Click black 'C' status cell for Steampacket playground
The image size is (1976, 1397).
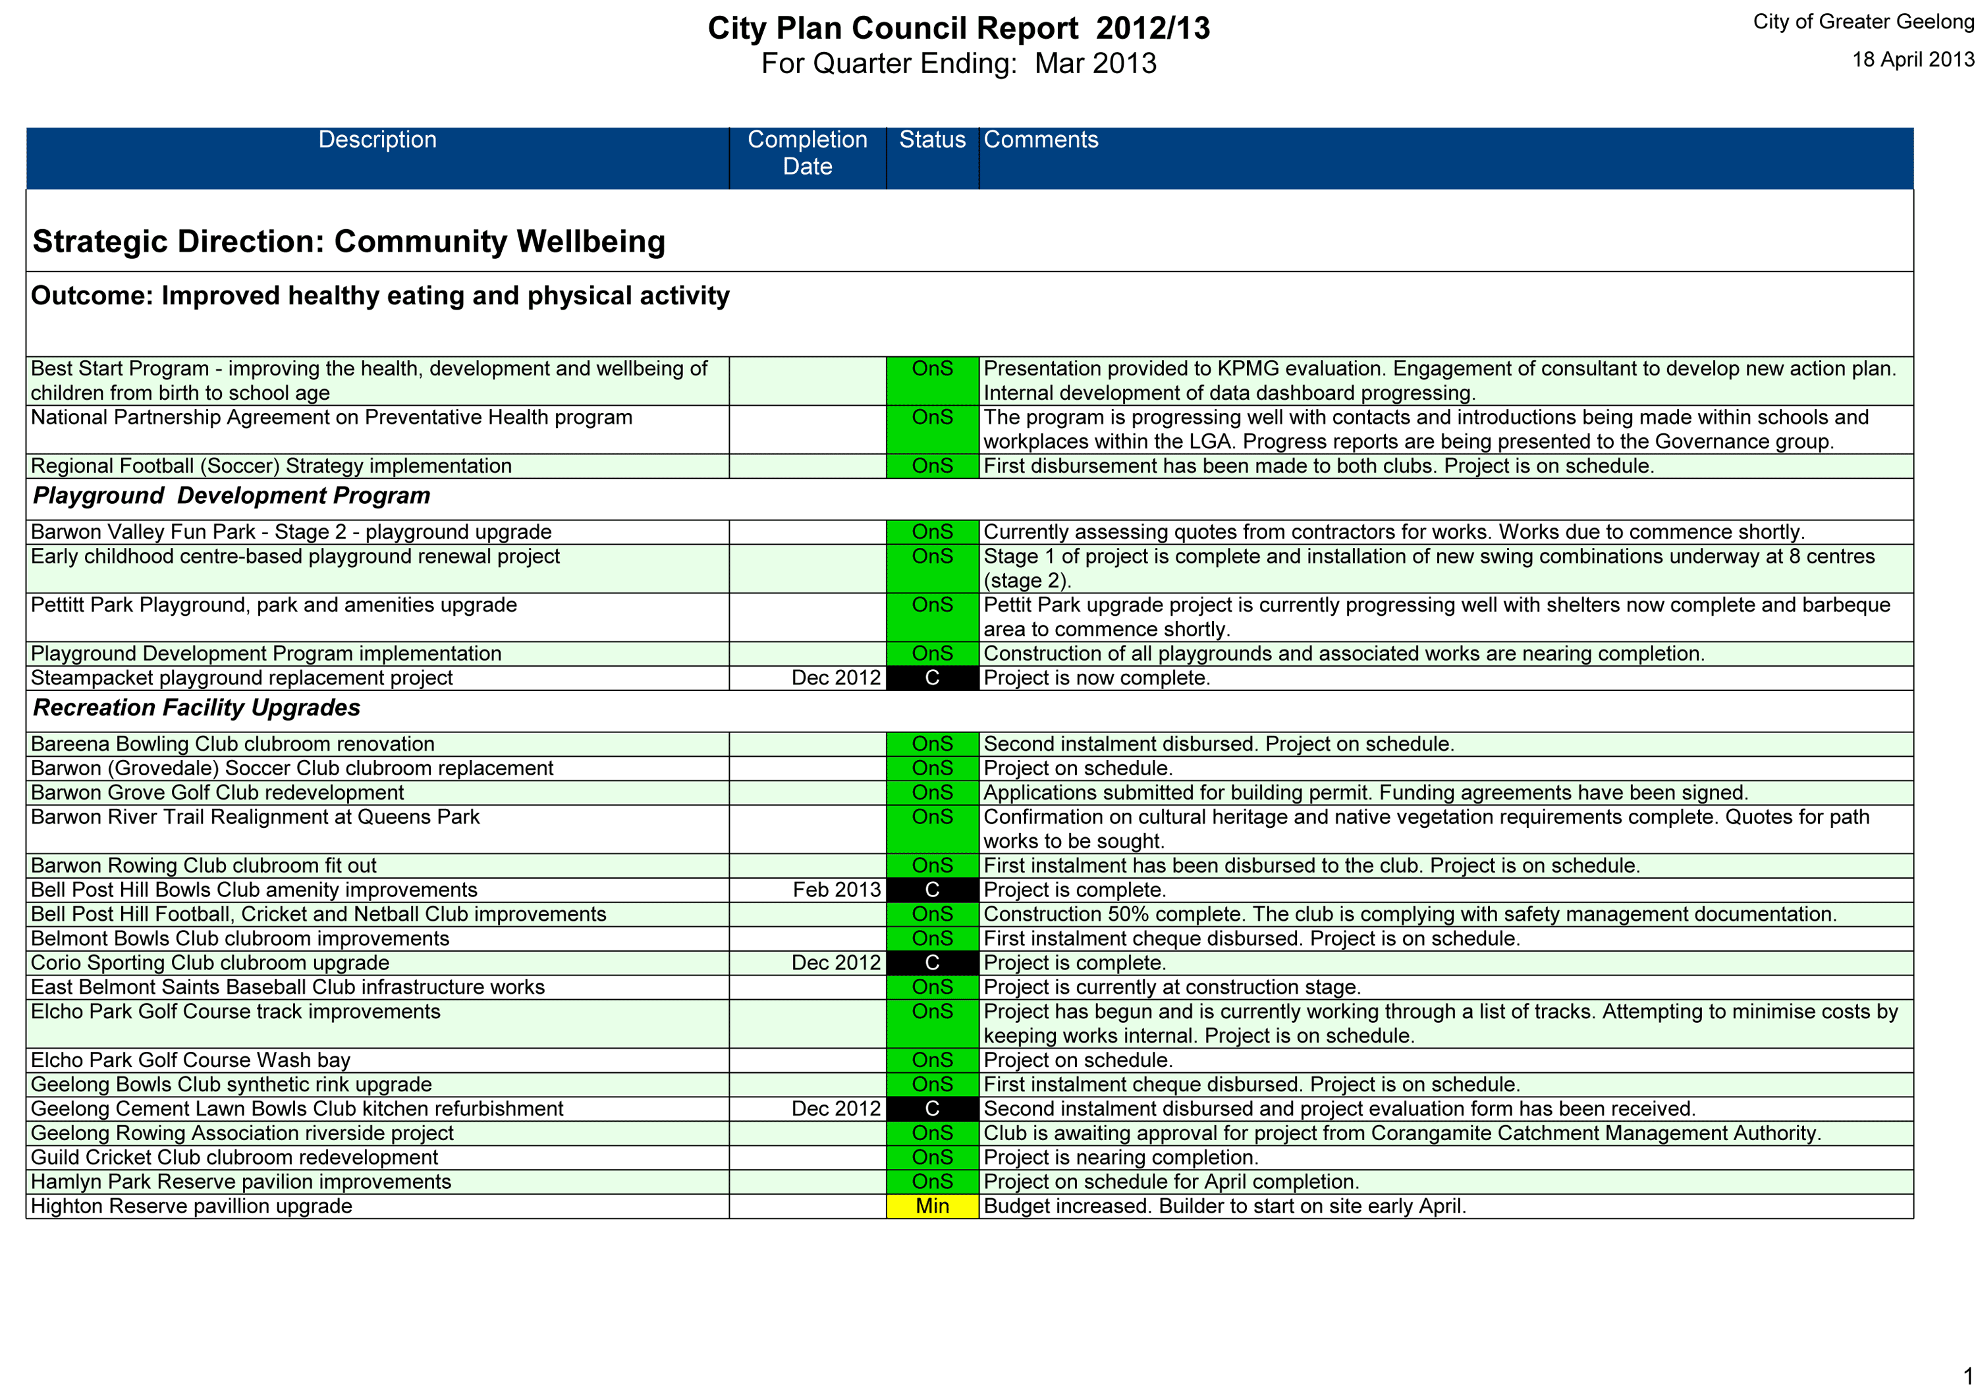tap(932, 678)
